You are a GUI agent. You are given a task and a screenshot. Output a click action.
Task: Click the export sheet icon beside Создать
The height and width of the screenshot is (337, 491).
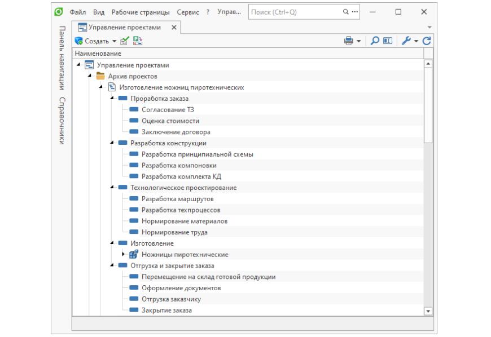point(137,41)
